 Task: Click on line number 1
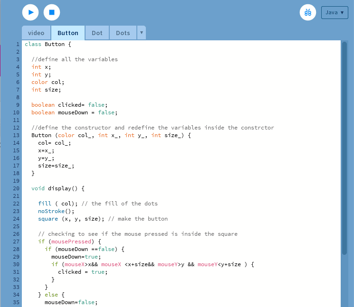tap(18, 44)
